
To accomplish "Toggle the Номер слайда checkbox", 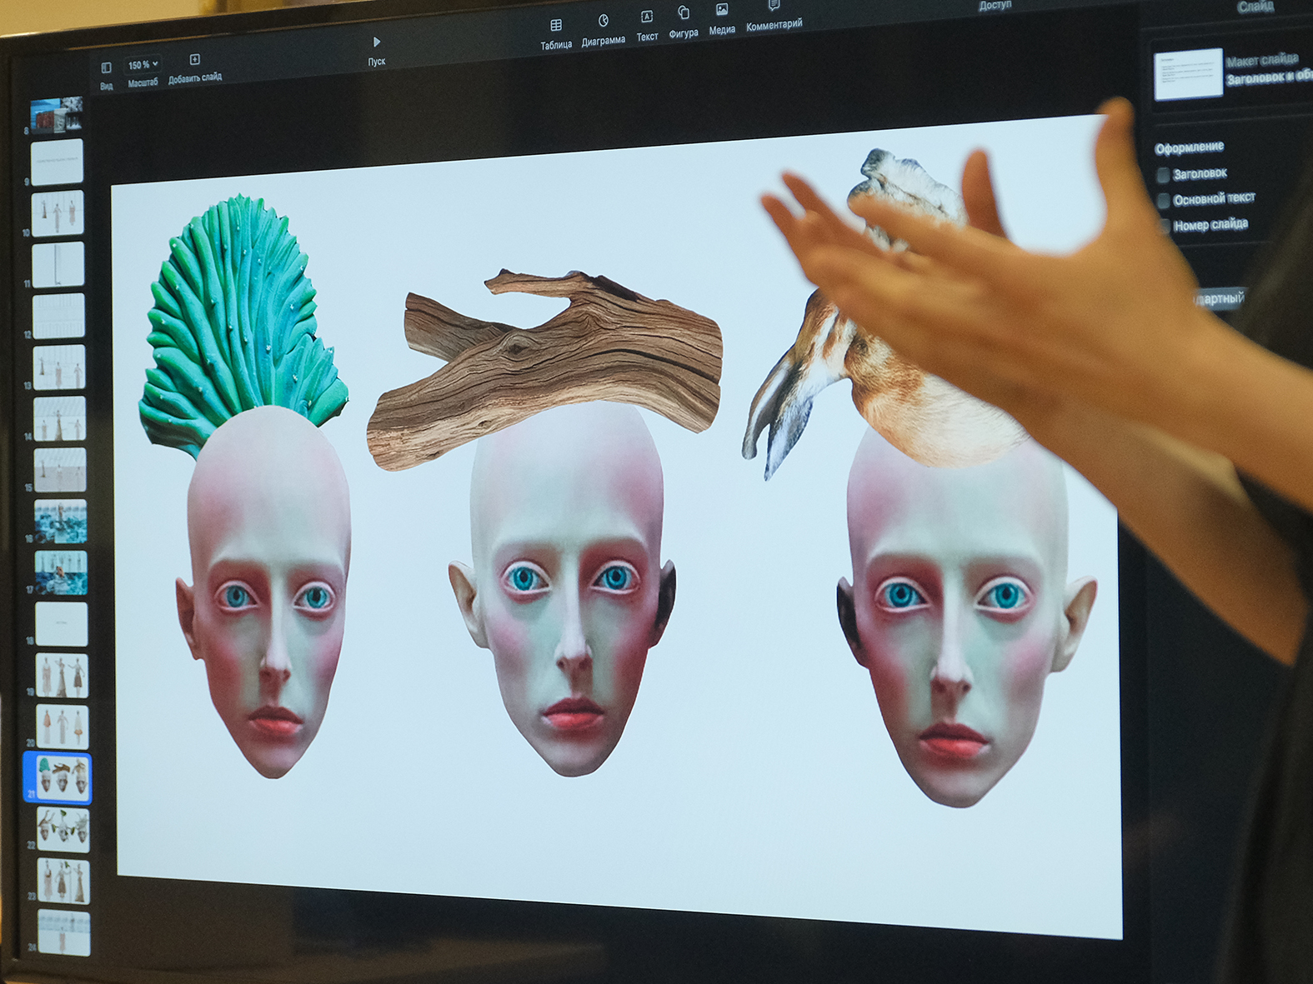I will (x=1165, y=227).
